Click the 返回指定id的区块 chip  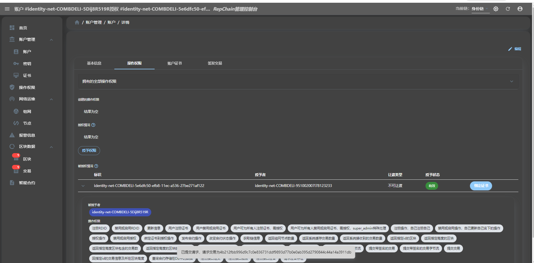pyautogui.click(x=403, y=238)
